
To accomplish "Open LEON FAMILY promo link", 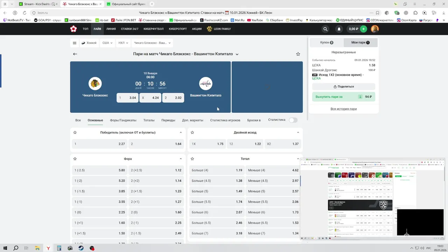I will (219, 29).
